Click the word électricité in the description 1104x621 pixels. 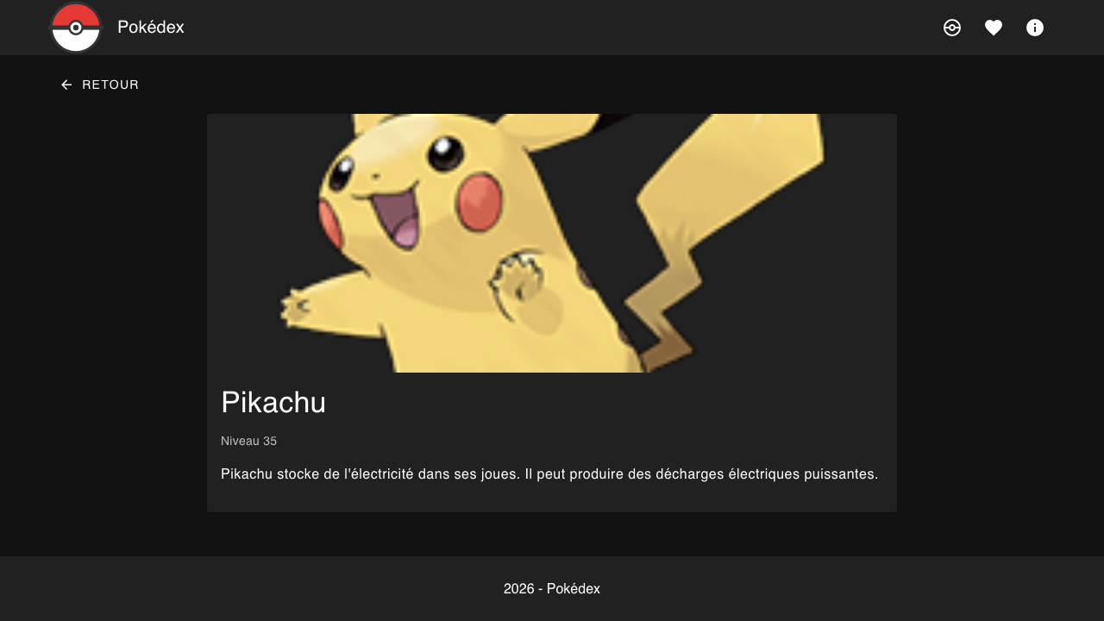pos(378,474)
